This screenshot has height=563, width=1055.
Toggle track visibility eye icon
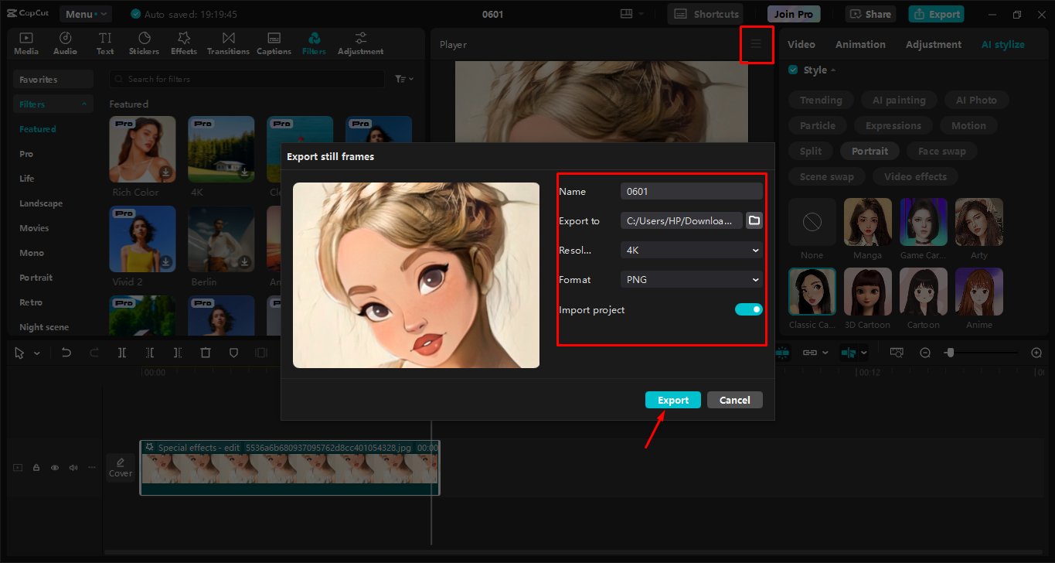point(55,468)
